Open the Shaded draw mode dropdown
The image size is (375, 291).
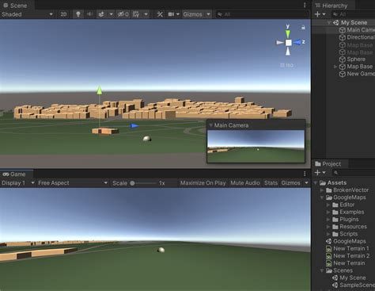point(27,14)
